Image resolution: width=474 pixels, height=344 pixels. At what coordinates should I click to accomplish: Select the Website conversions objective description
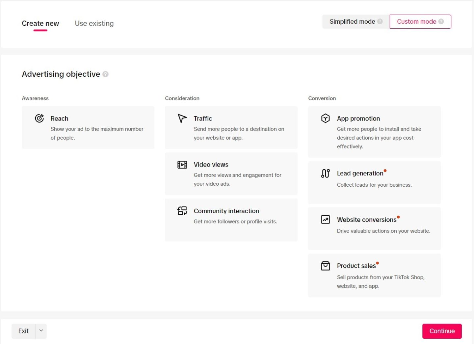383,231
